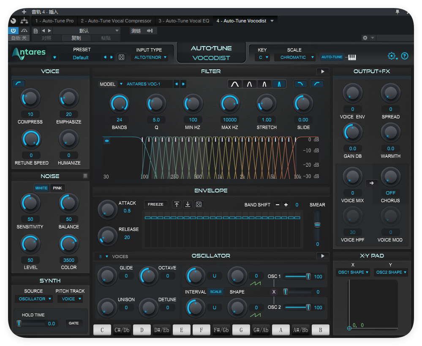Select previous preset arrow
422x346 pixels.
(x=105, y=57)
